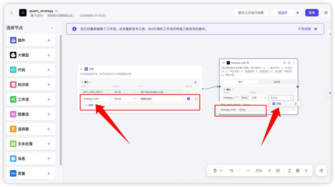Open the window icon next to 发布

pos(326,13)
